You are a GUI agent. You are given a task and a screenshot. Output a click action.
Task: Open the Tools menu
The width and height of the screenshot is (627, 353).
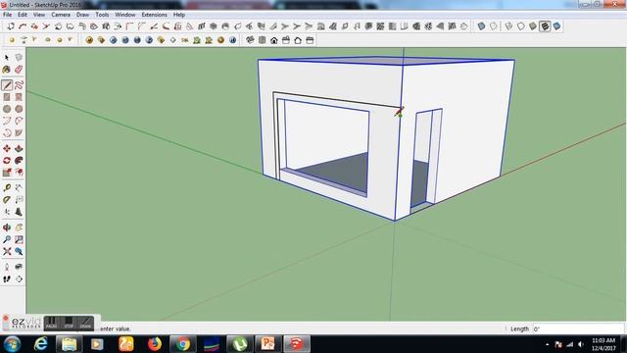coord(102,15)
